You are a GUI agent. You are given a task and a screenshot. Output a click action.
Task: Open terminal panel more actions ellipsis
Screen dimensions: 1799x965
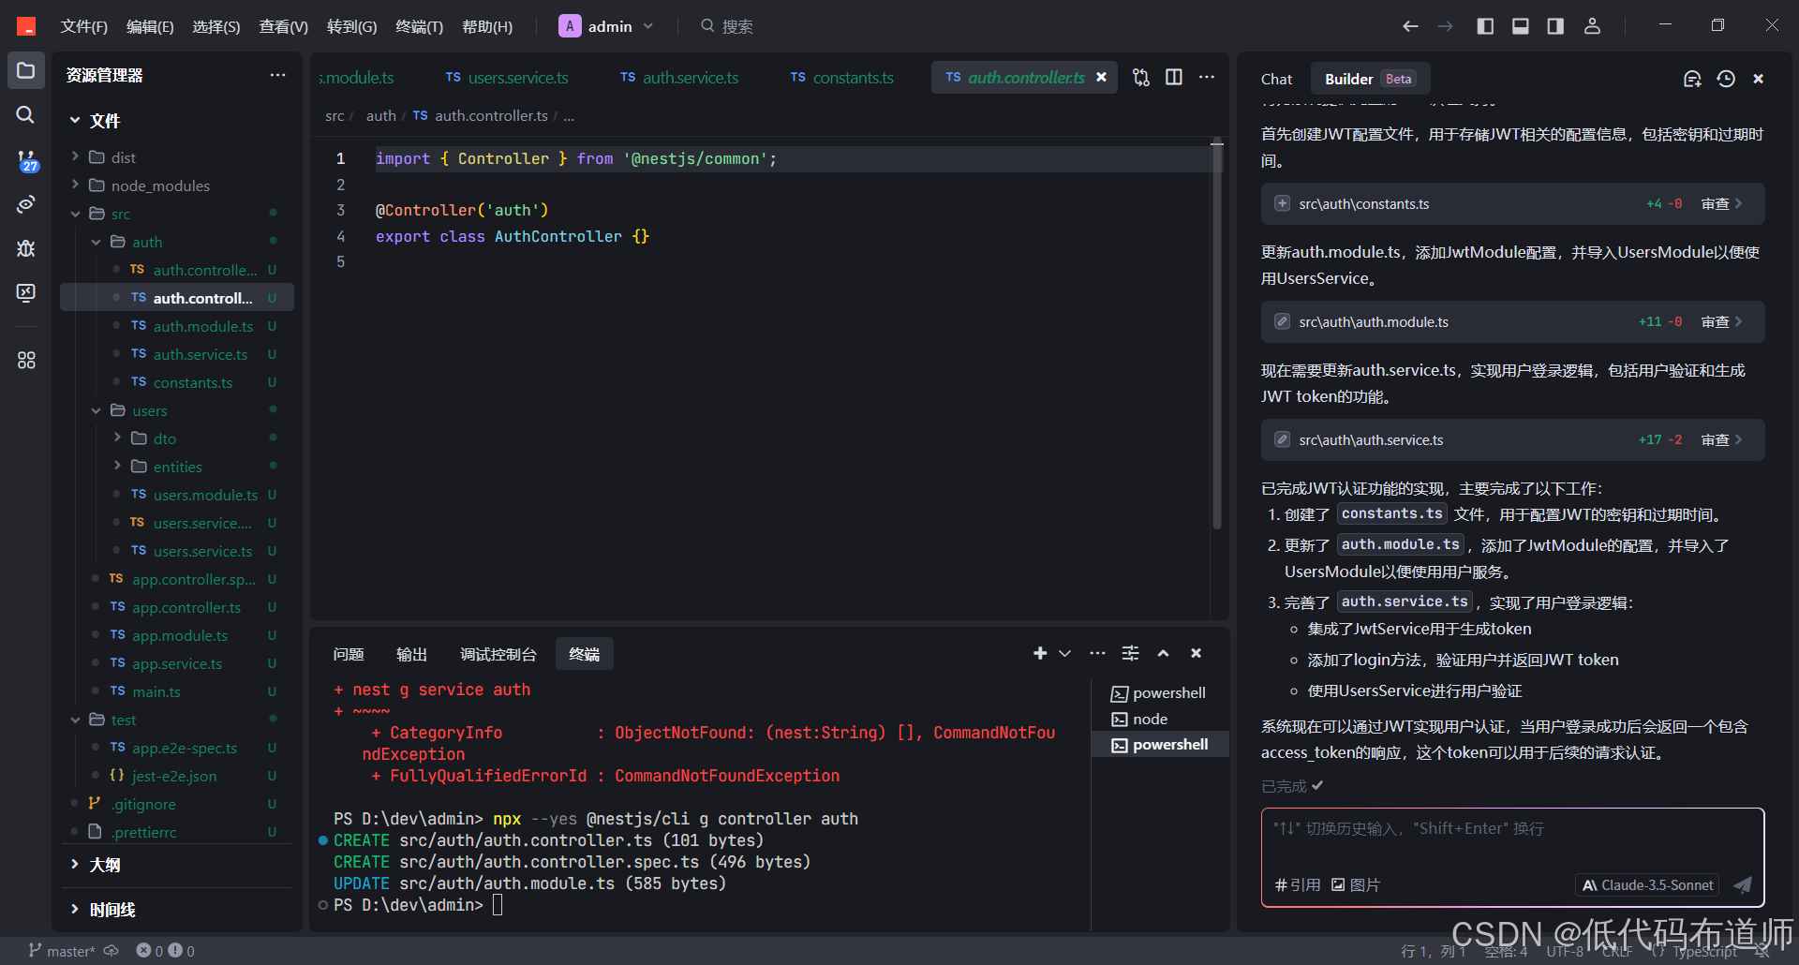pos(1097,653)
